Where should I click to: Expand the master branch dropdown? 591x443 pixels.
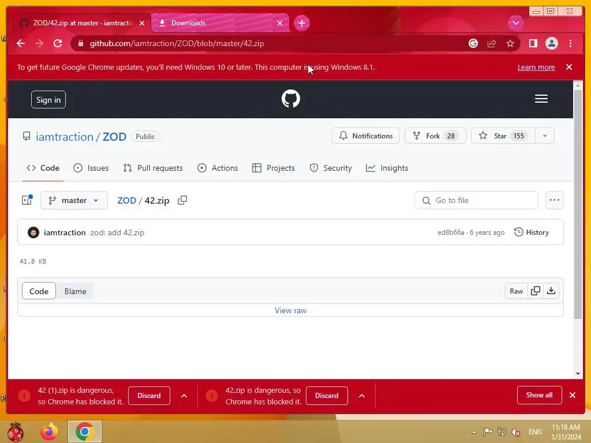coord(74,200)
